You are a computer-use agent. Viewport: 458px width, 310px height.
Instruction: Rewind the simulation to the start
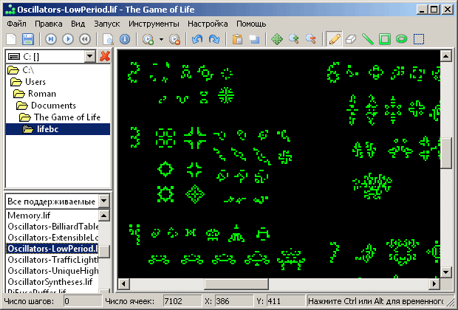(85, 39)
